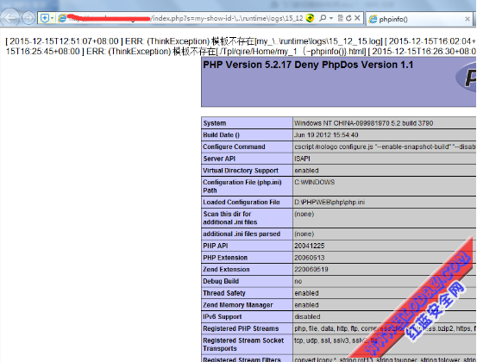
Task: Click the magnifier search icon in address bar
Action: tap(323, 18)
